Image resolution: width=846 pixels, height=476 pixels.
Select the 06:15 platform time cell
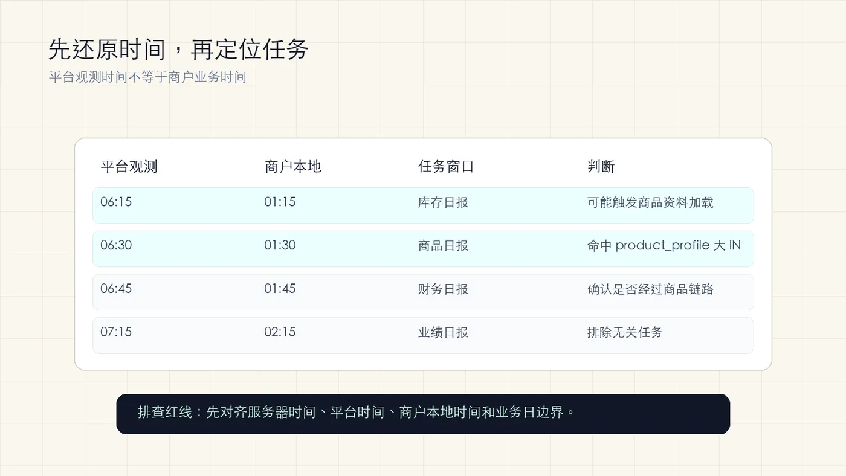(116, 202)
